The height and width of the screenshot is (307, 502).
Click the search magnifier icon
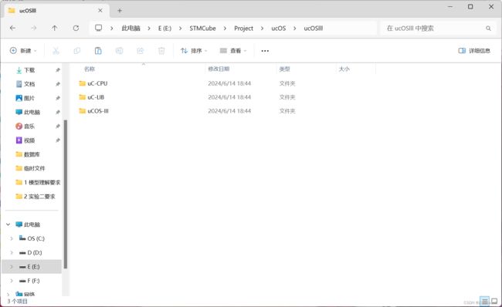(488, 29)
